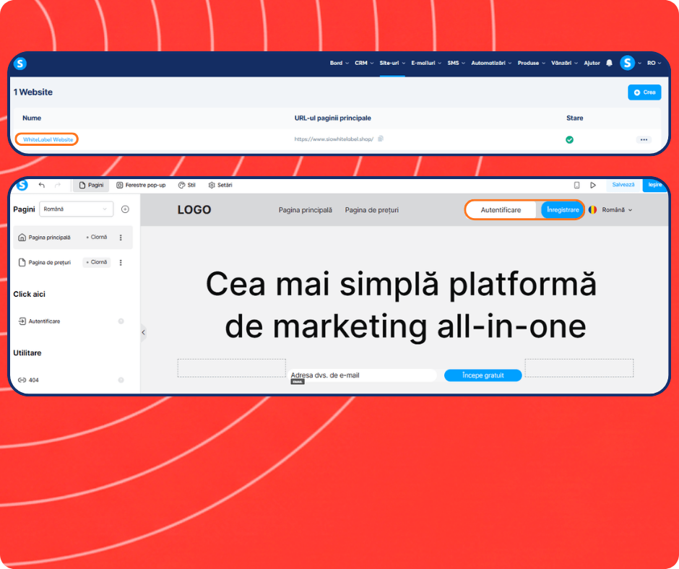
Task: Open the Site-uri menu
Action: (x=392, y=64)
